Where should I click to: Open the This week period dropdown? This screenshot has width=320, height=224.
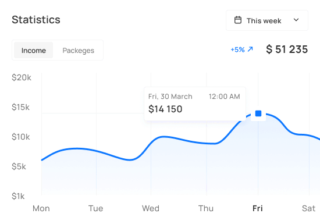[x=266, y=20]
